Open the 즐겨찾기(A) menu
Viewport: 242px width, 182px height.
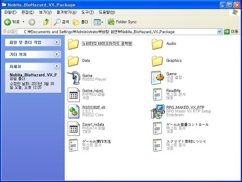pos(67,12)
